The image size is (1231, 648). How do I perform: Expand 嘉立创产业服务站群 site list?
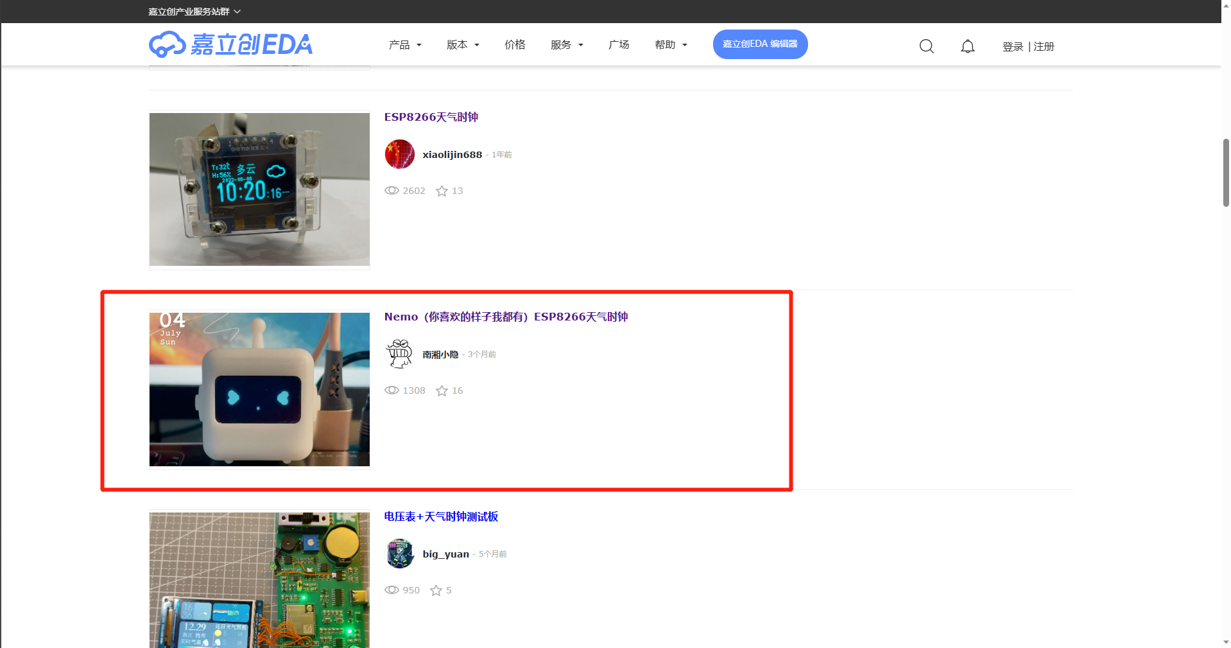tap(194, 12)
